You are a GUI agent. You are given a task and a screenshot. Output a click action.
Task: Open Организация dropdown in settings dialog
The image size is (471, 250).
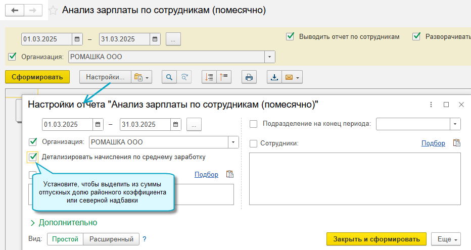pyautogui.click(x=233, y=142)
